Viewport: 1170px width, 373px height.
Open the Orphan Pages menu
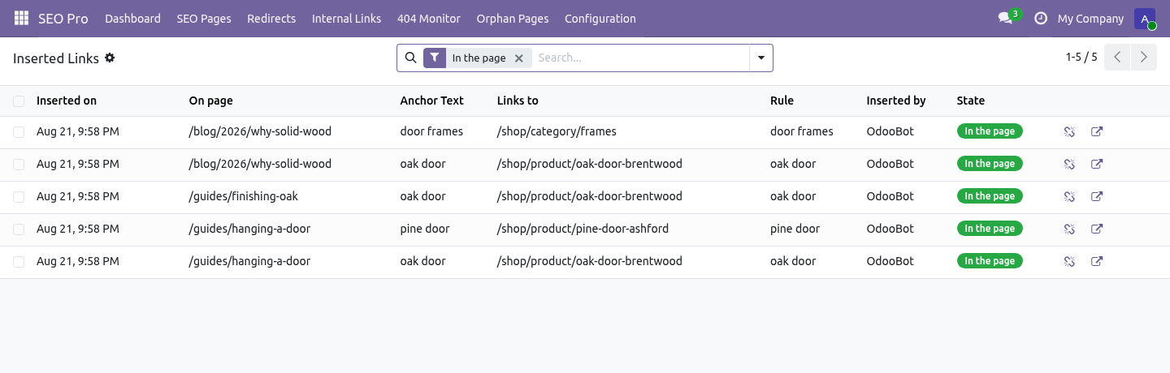pos(513,18)
